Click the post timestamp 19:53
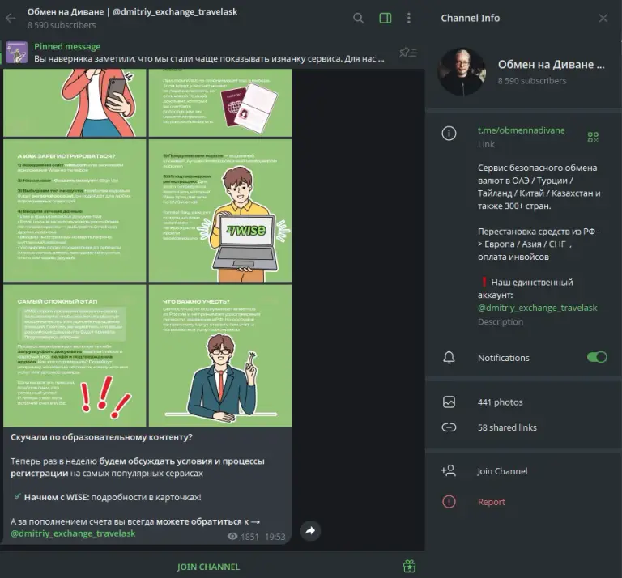622x578 pixels. [275, 537]
